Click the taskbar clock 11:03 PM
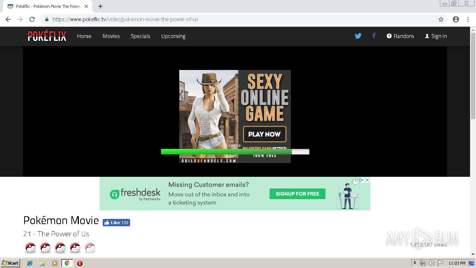The image size is (476, 268). 457,263
